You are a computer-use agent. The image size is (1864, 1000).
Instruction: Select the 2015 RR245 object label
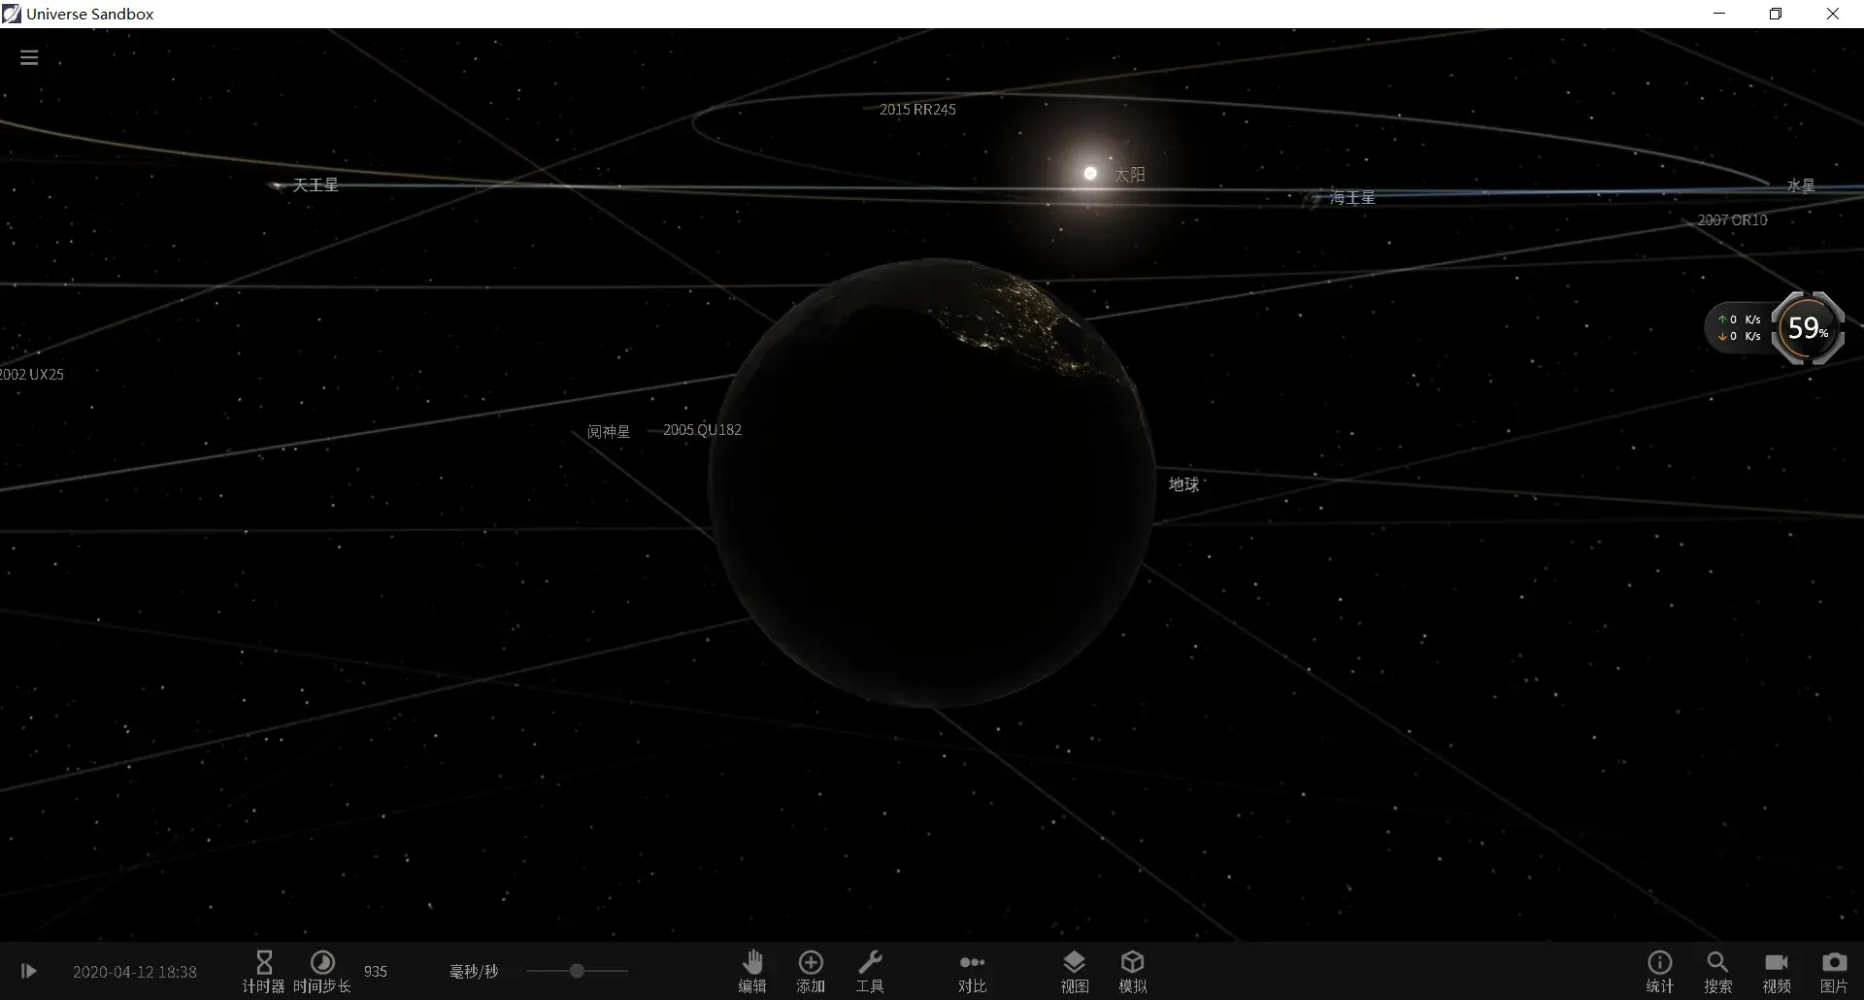[917, 110]
